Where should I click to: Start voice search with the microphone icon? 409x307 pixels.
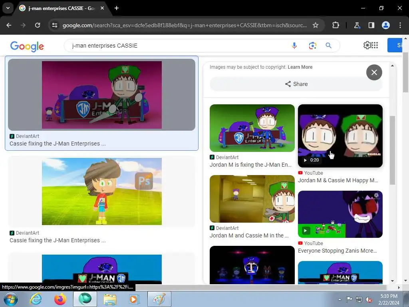tap(294, 46)
